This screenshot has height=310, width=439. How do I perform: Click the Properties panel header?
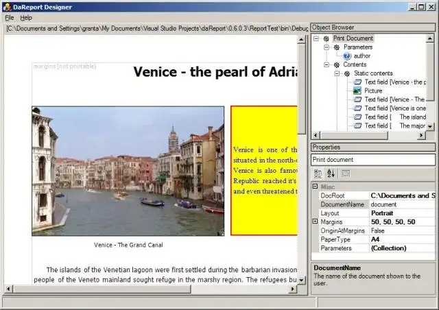tap(373, 147)
